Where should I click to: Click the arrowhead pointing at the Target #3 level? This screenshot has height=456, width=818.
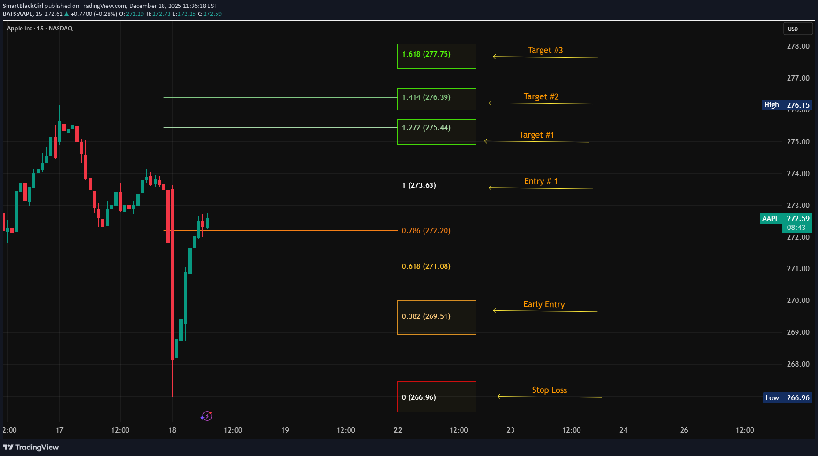tap(495, 57)
